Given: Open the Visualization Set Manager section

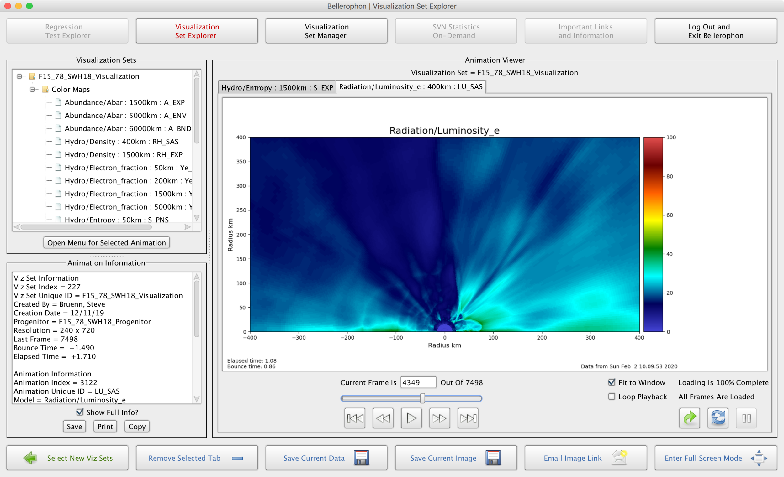Looking at the screenshot, I should (x=326, y=31).
